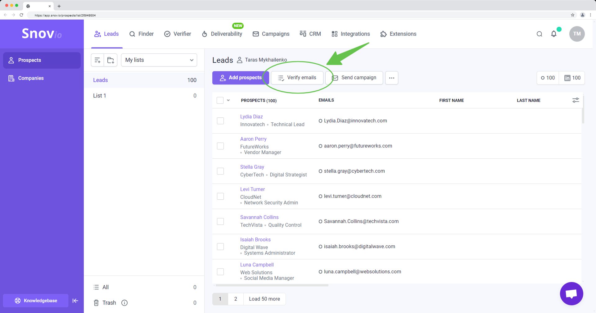Image resolution: width=596 pixels, height=313 pixels.
Task: Open the notifications bell
Action: click(x=554, y=34)
